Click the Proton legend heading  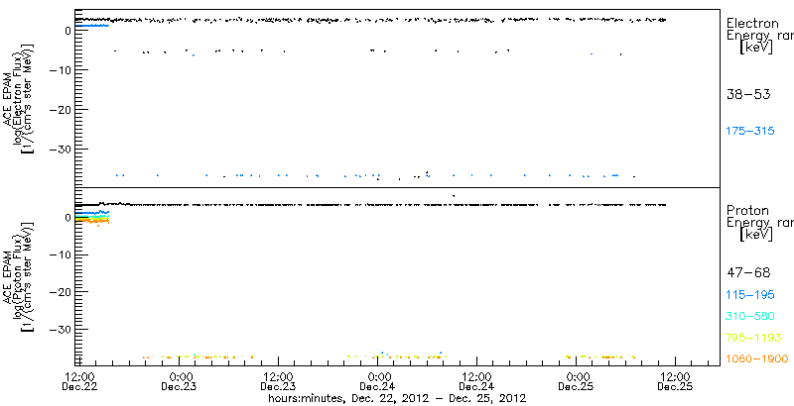tap(747, 210)
